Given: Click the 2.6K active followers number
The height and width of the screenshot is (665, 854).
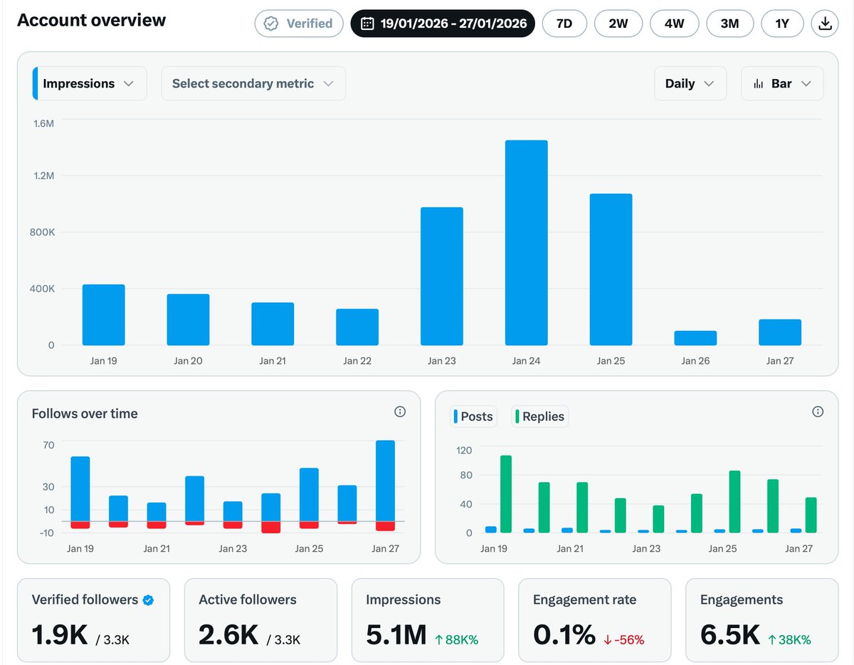Looking at the screenshot, I should 228,634.
